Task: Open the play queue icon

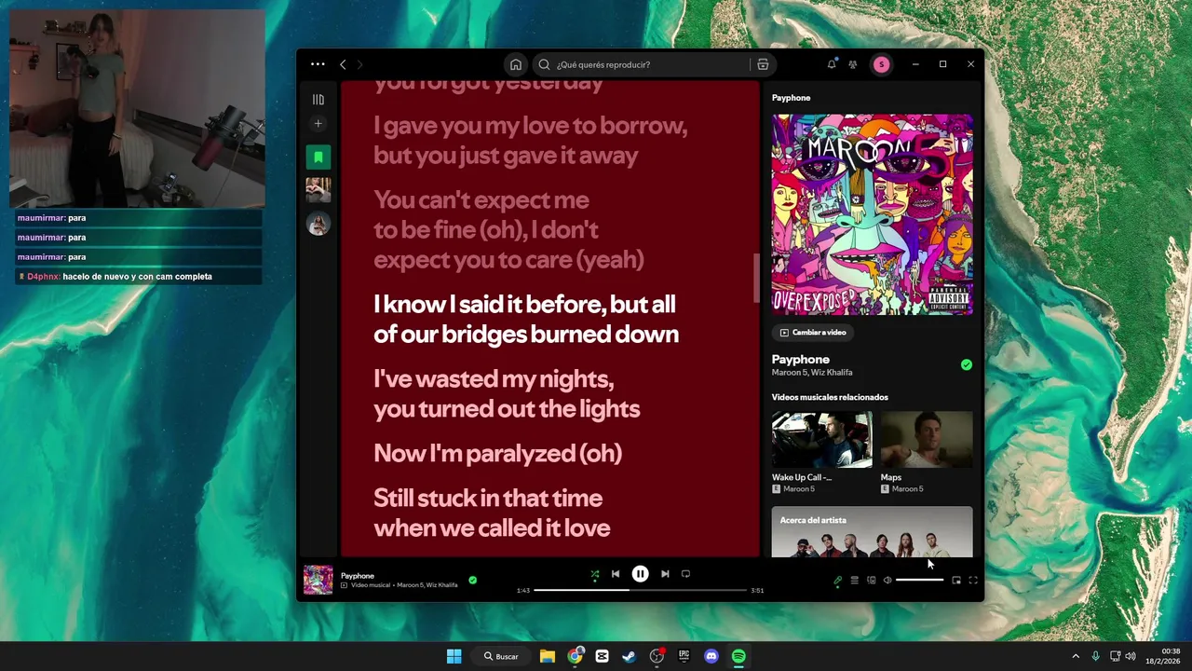Action: [854, 580]
